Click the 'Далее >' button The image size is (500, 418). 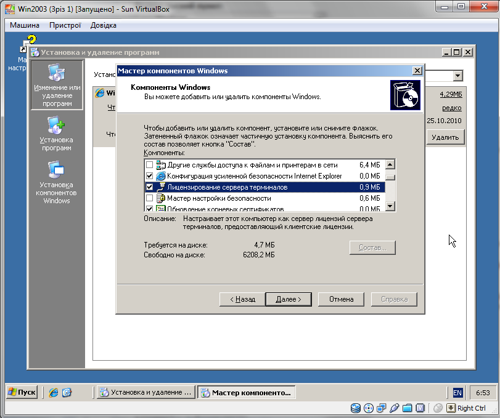click(289, 299)
